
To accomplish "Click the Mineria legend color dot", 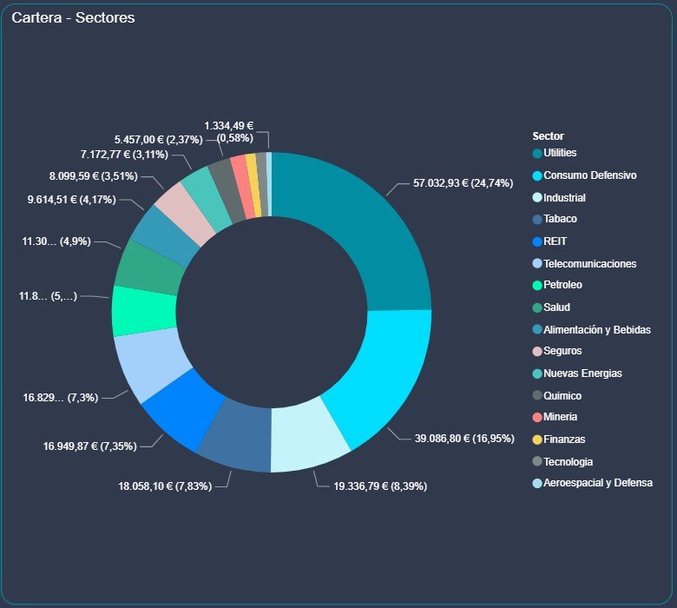I will coord(537,417).
